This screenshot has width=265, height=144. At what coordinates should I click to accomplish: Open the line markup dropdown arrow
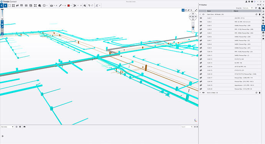point(63,6)
